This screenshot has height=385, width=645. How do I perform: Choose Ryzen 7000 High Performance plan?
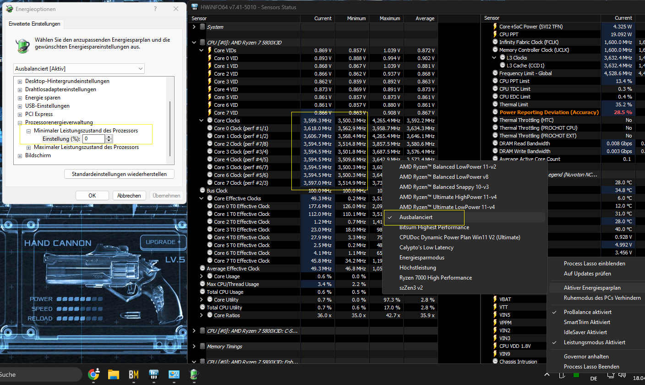(x=464, y=278)
